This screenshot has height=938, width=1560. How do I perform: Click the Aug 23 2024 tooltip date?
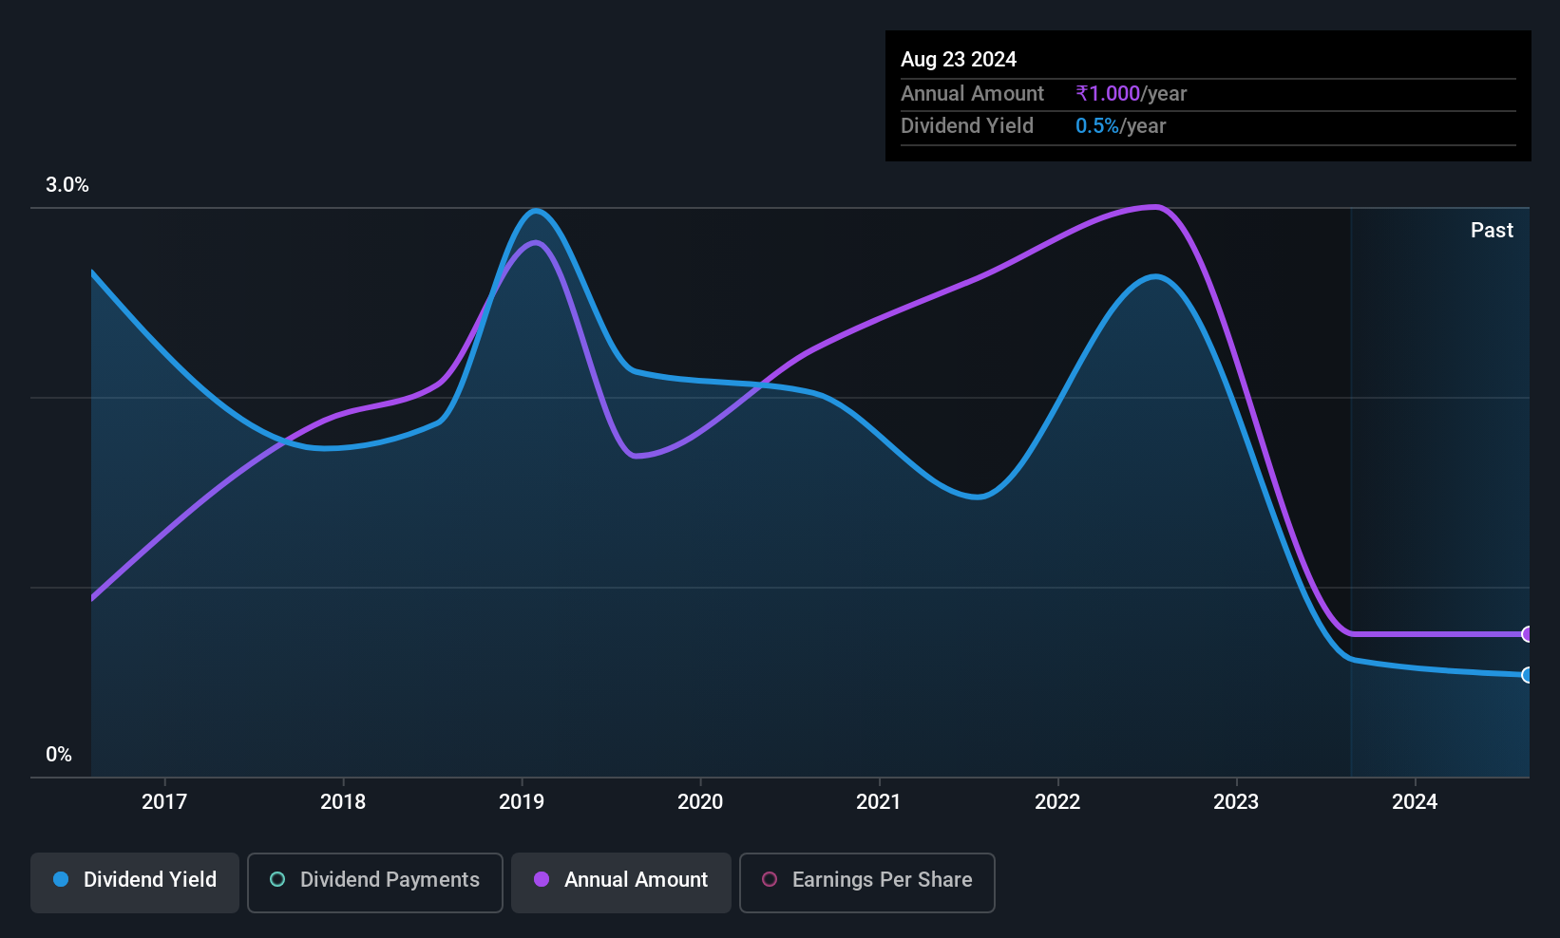tap(959, 60)
